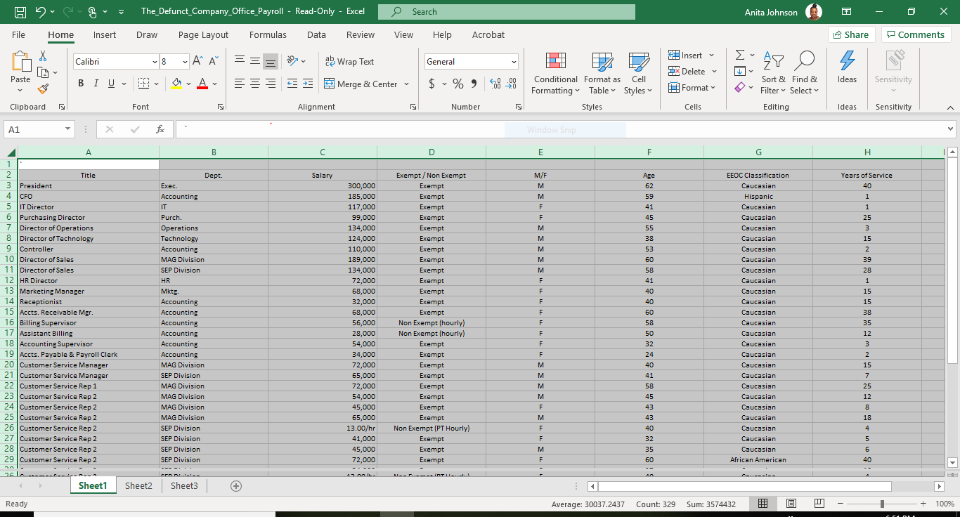Screen dimensions: 960x517
Task: Select the Sheet2 tab
Action: click(138, 485)
